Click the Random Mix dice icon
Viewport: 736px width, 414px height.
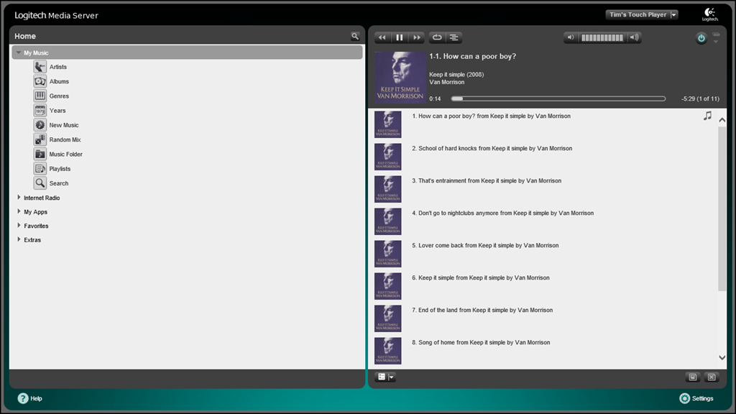coord(40,139)
